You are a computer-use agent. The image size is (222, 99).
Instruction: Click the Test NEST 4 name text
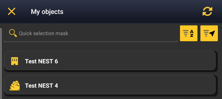pyautogui.click(x=42, y=86)
